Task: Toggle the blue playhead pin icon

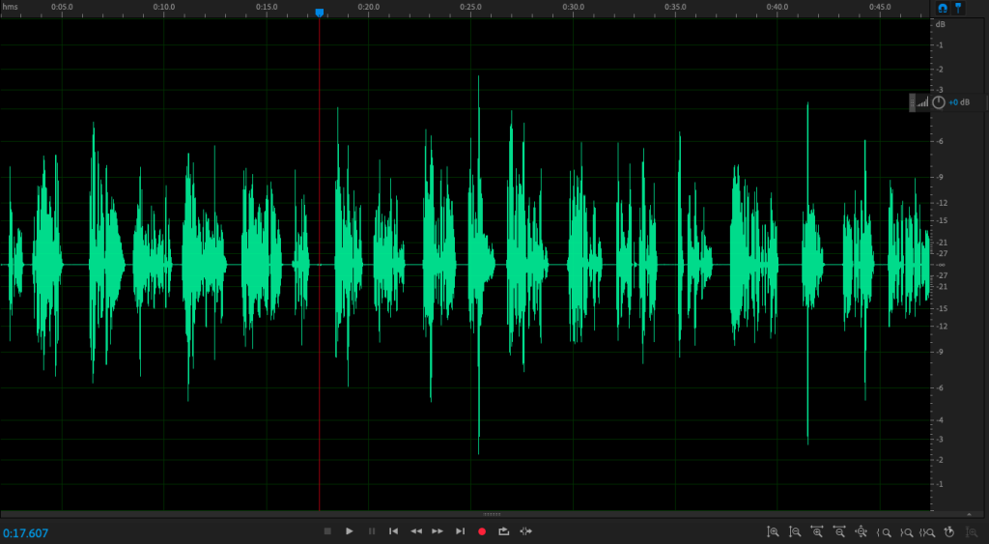Action: coord(958,8)
